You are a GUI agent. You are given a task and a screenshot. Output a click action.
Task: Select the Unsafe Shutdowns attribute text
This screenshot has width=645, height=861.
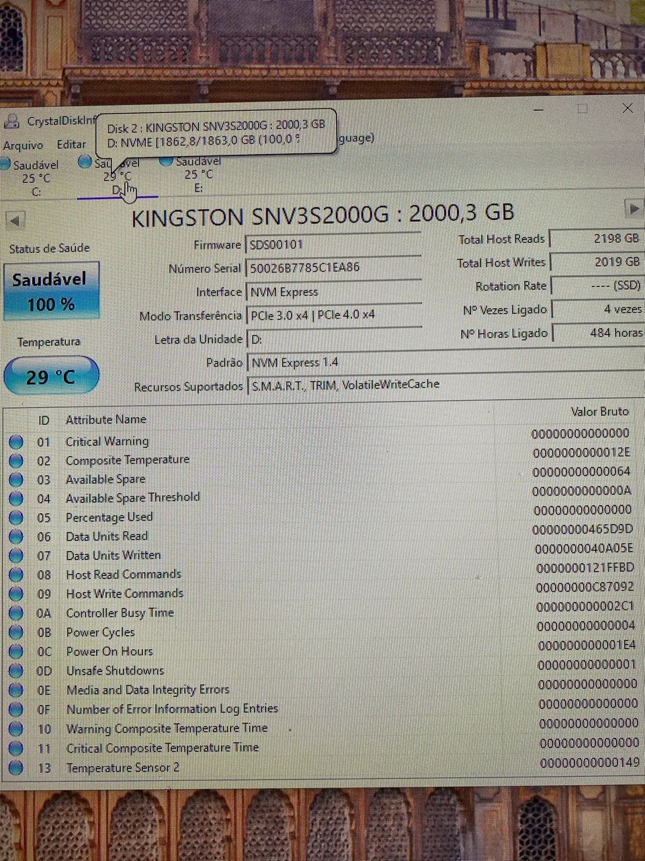tap(115, 671)
